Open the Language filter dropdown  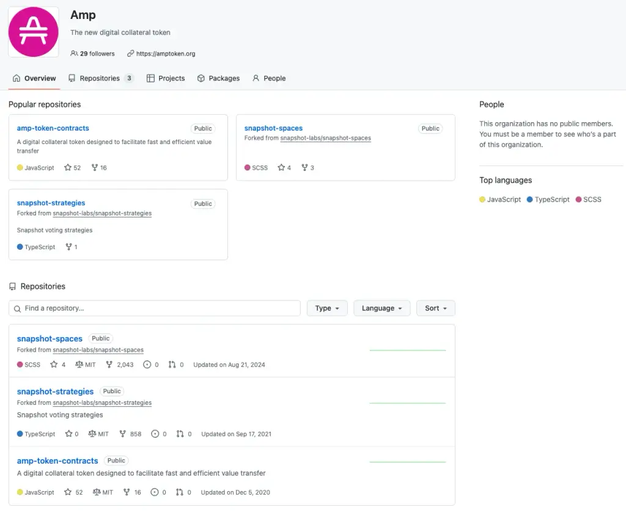tap(381, 308)
